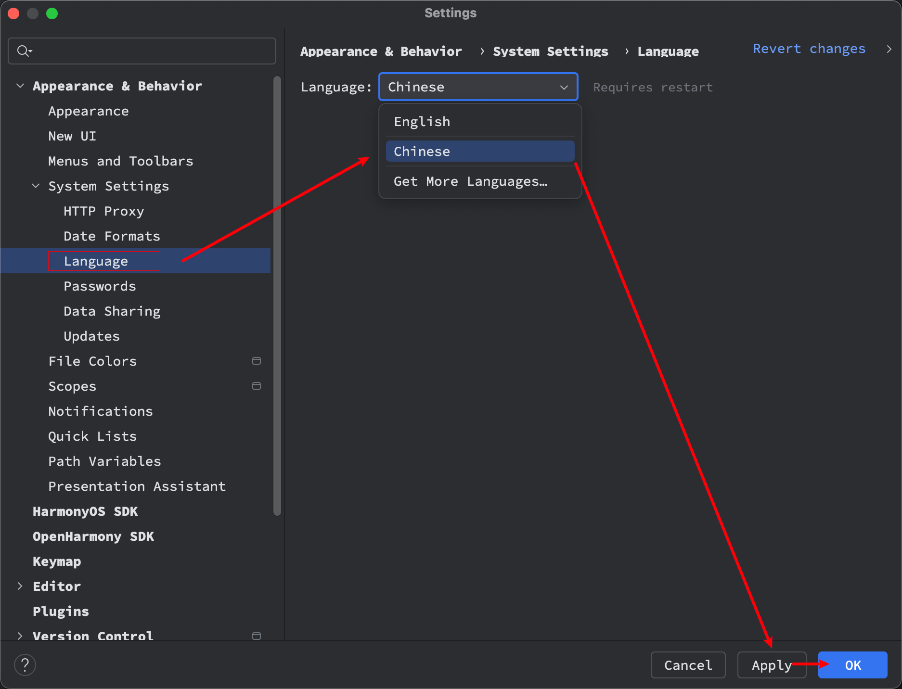Select Notifications in the tree

(x=101, y=411)
